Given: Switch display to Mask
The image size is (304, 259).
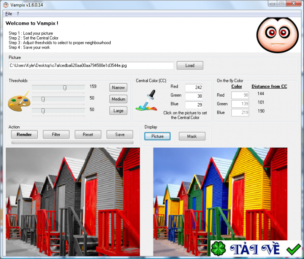Looking at the screenshot, I should pos(192,136).
